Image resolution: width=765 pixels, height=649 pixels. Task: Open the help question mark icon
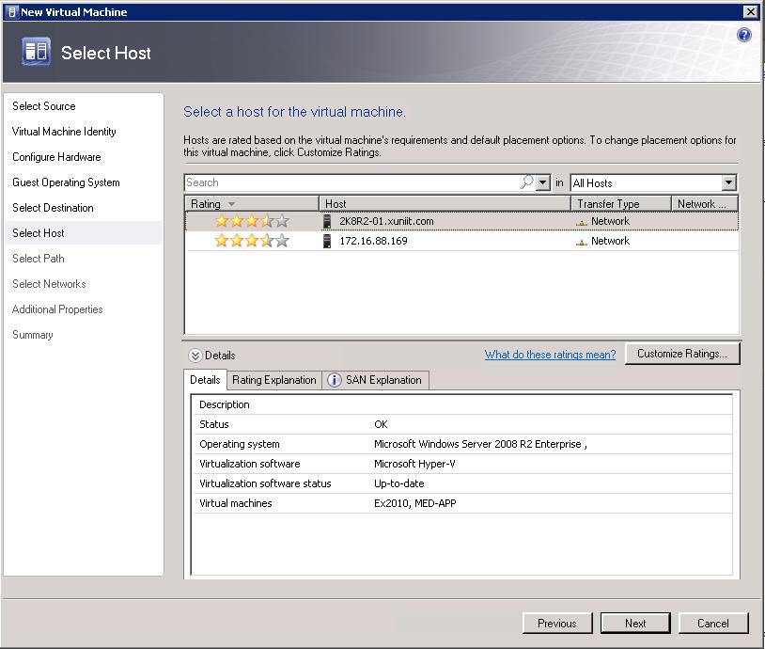(x=744, y=35)
